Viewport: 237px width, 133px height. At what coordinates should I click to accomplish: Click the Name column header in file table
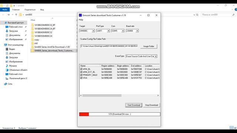point(90,66)
